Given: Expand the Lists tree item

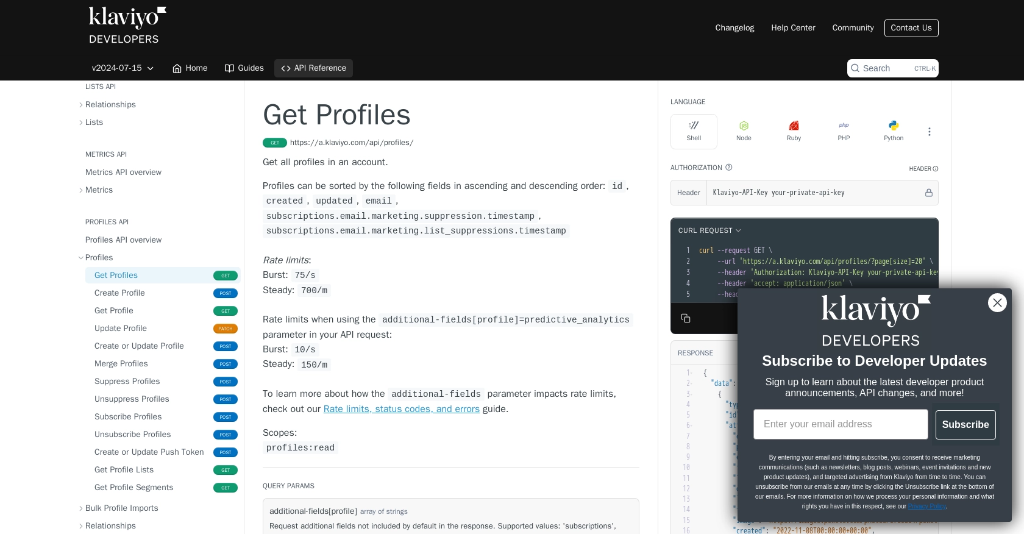Looking at the screenshot, I should (x=81, y=123).
